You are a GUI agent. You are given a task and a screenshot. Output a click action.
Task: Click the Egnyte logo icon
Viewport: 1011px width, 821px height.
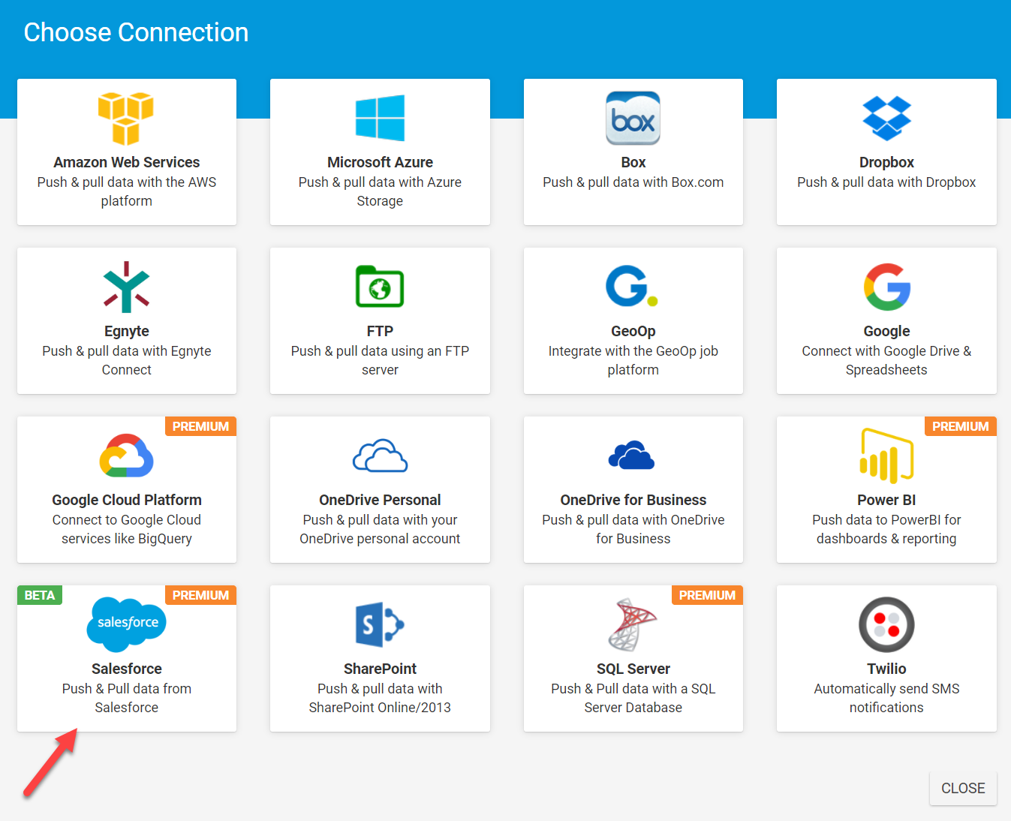point(126,287)
